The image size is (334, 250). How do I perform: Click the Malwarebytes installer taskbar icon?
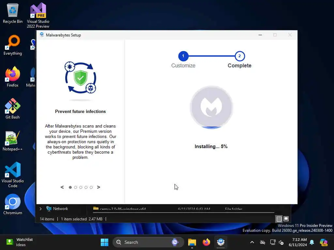(x=221, y=242)
